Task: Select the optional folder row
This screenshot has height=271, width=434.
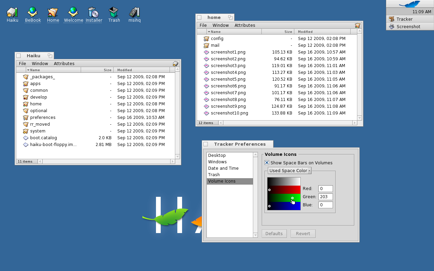Action: 95,111
